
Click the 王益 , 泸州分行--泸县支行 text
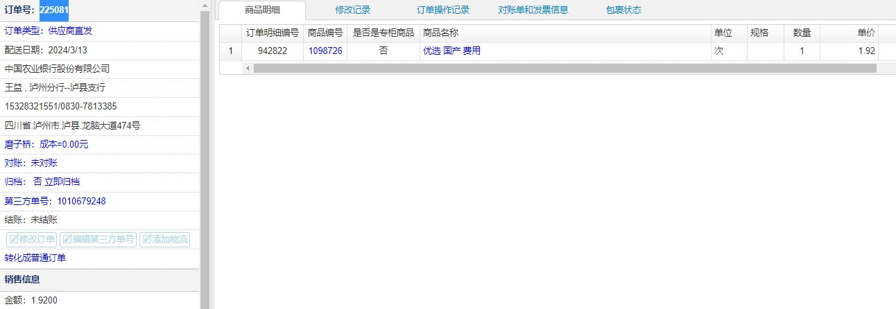click(55, 87)
